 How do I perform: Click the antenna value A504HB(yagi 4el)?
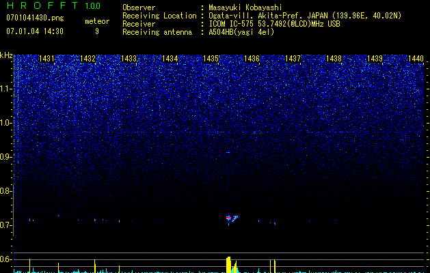tap(241, 32)
